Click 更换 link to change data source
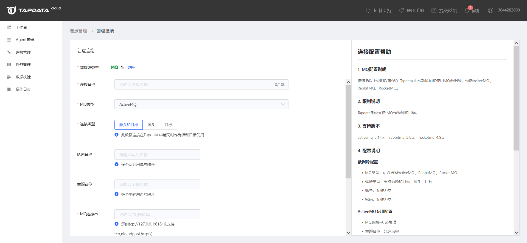527x243 pixels. (x=131, y=67)
